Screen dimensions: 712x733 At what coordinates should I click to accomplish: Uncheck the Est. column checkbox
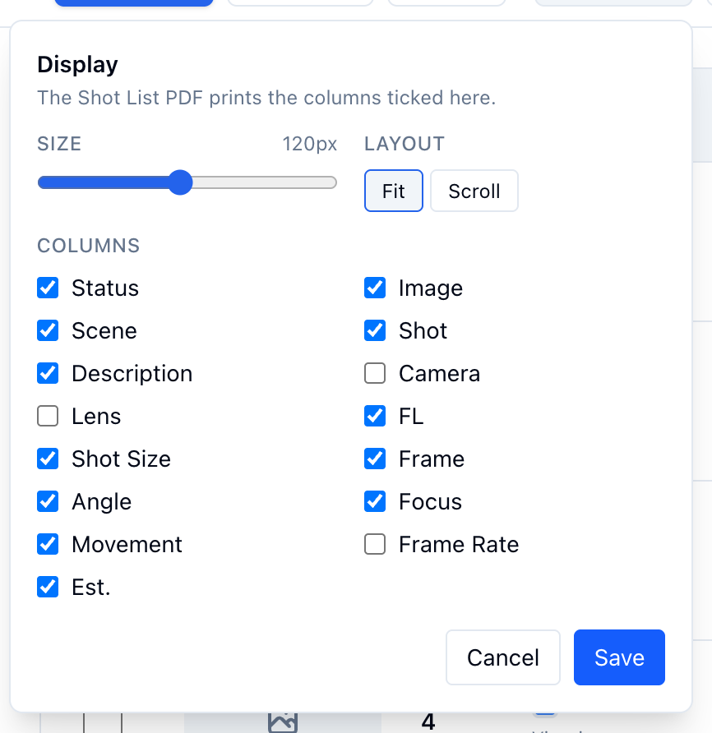[48, 588]
